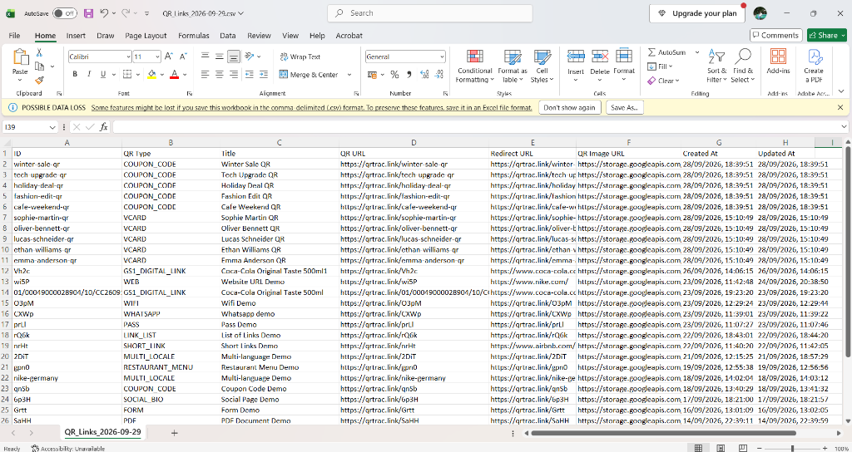Click Don't show again button
The height and width of the screenshot is (452, 852).
click(569, 107)
